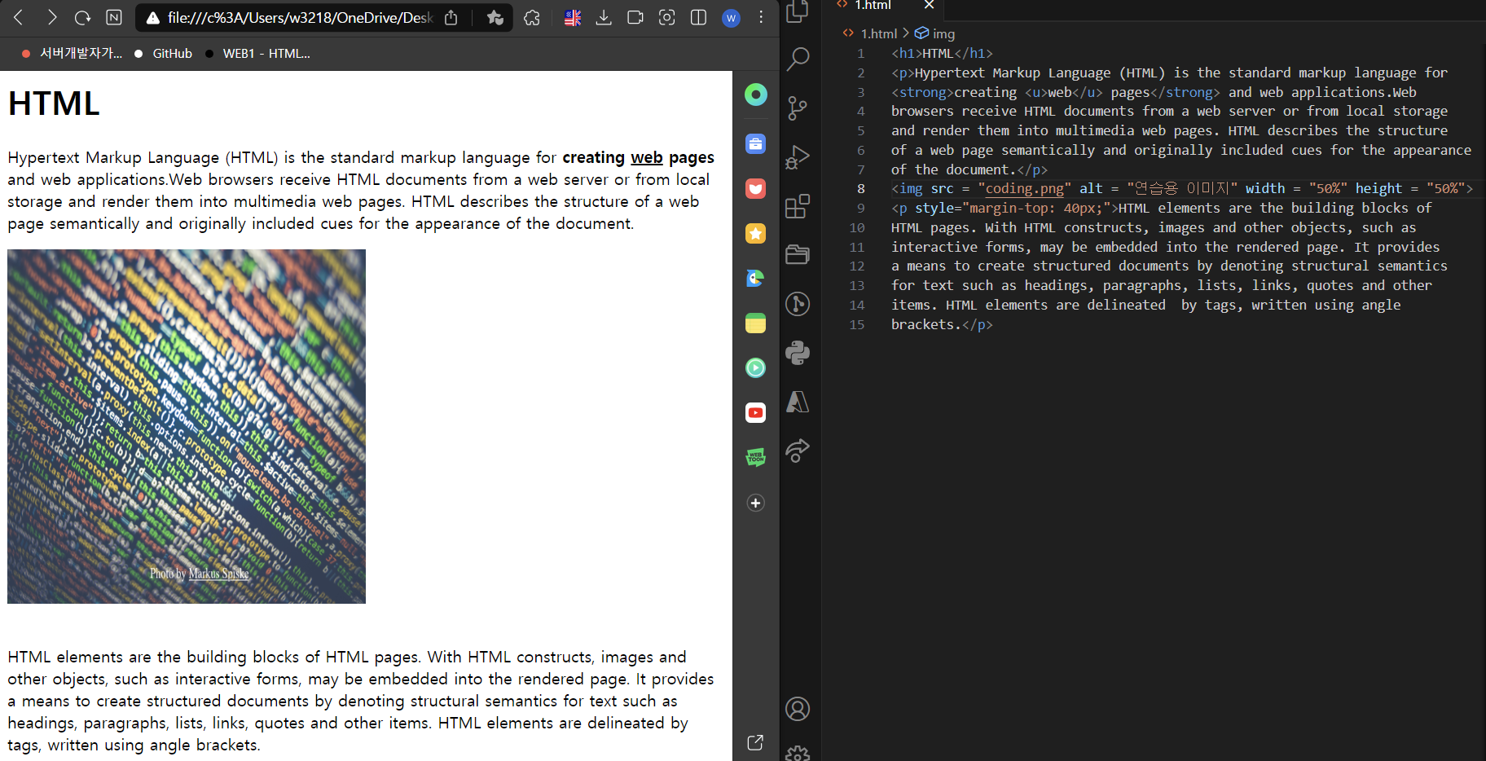
Task: Open VS Code Explorer view
Action: 798,11
